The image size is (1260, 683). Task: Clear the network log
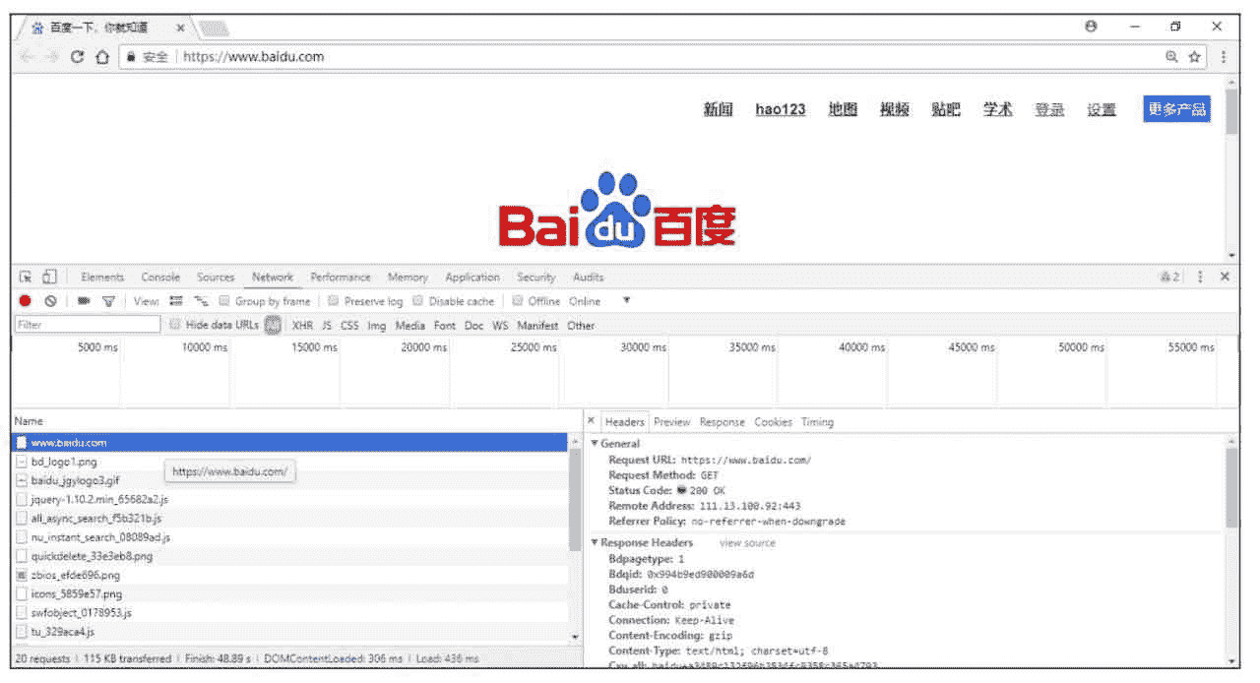click(49, 301)
